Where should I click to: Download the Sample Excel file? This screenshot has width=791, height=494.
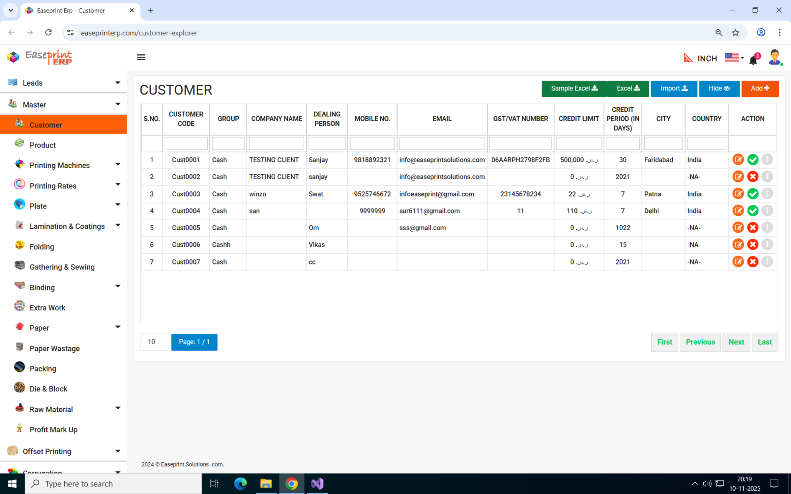tap(574, 88)
